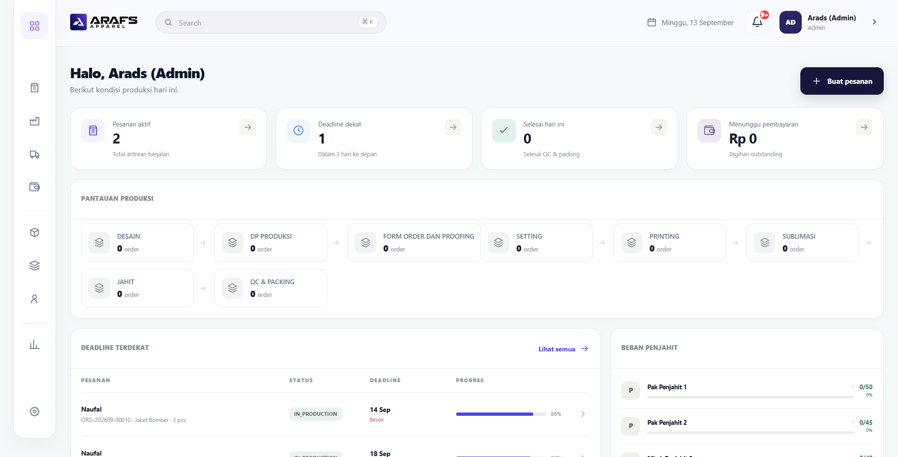Open the Pesanan aktif card arrow

248,127
